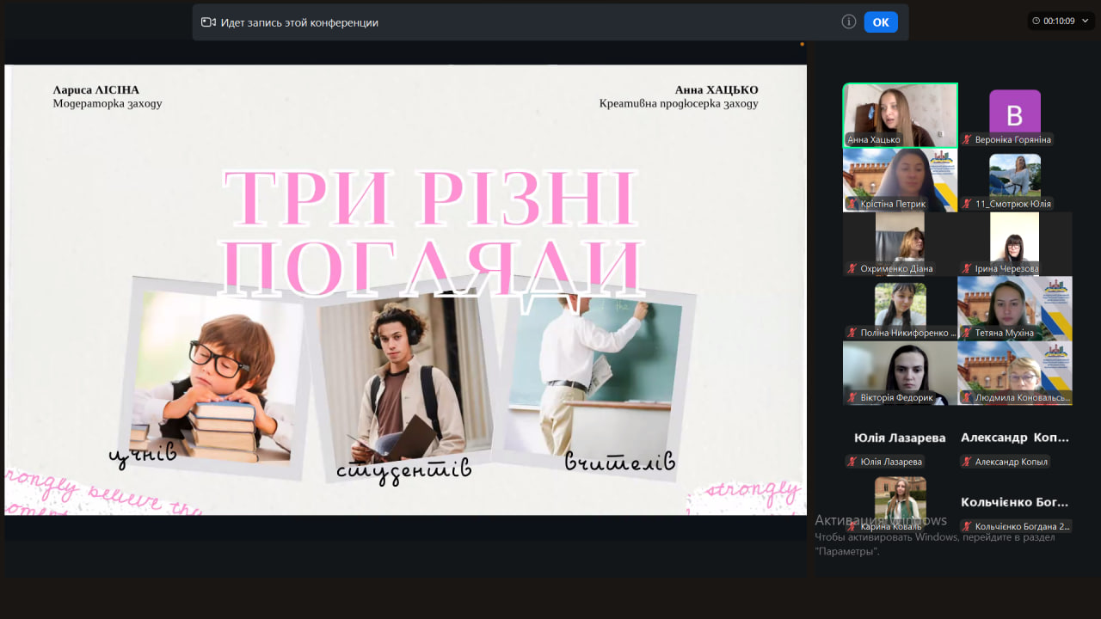Click the 00:10:09 meeting timer text
This screenshot has height=619, width=1101.
point(1059,21)
